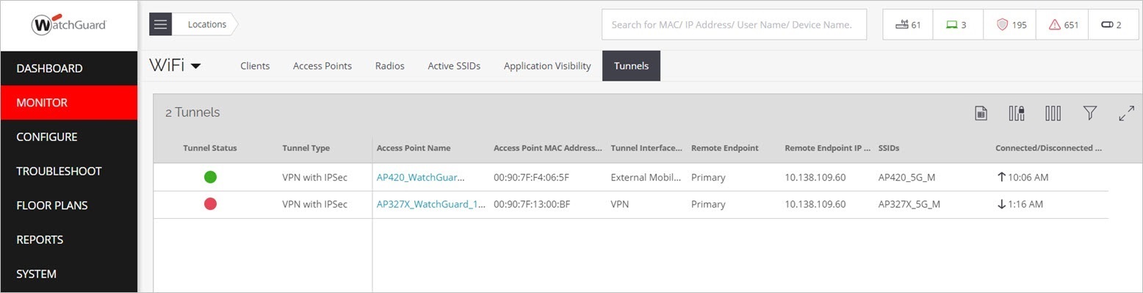
Task: Open Locations breadcrumb selector
Action: pyautogui.click(x=206, y=24)
